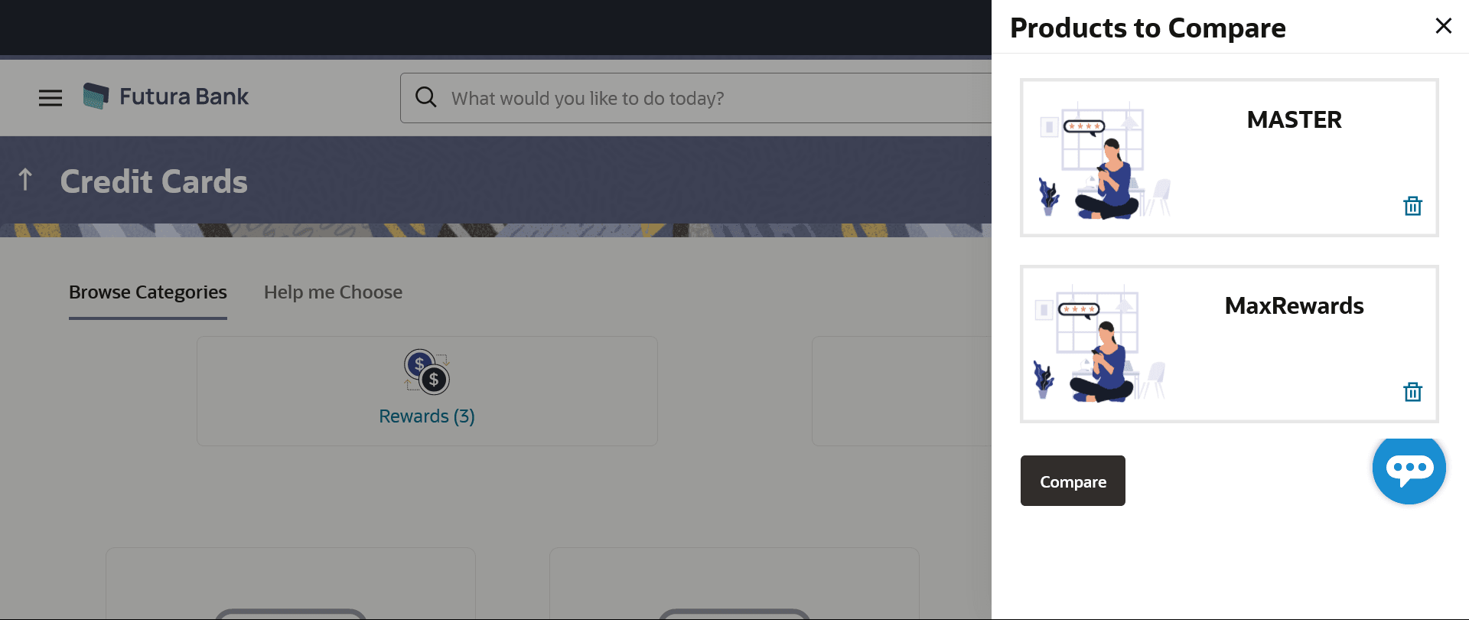Select the Browse Categories tab
This screenshot has width=1469, height=620.
pyautogui.click(x=148, y=292)
